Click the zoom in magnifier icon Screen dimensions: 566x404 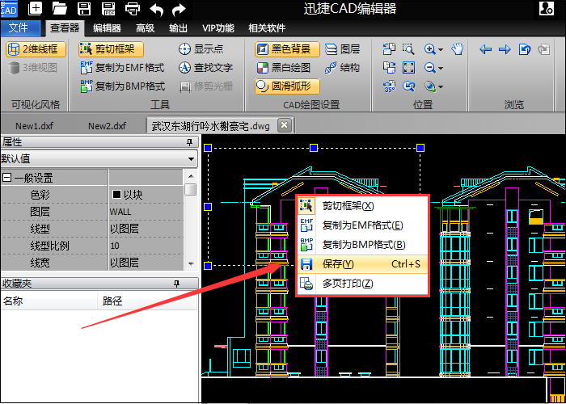point(429,49)
